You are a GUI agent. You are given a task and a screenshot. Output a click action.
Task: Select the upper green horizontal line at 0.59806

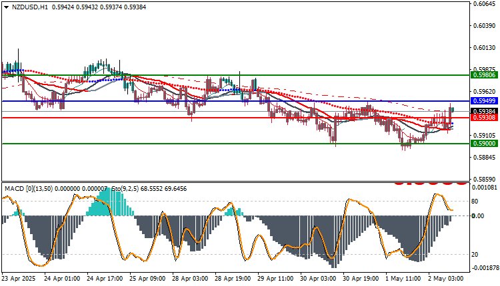pos(235,75)
